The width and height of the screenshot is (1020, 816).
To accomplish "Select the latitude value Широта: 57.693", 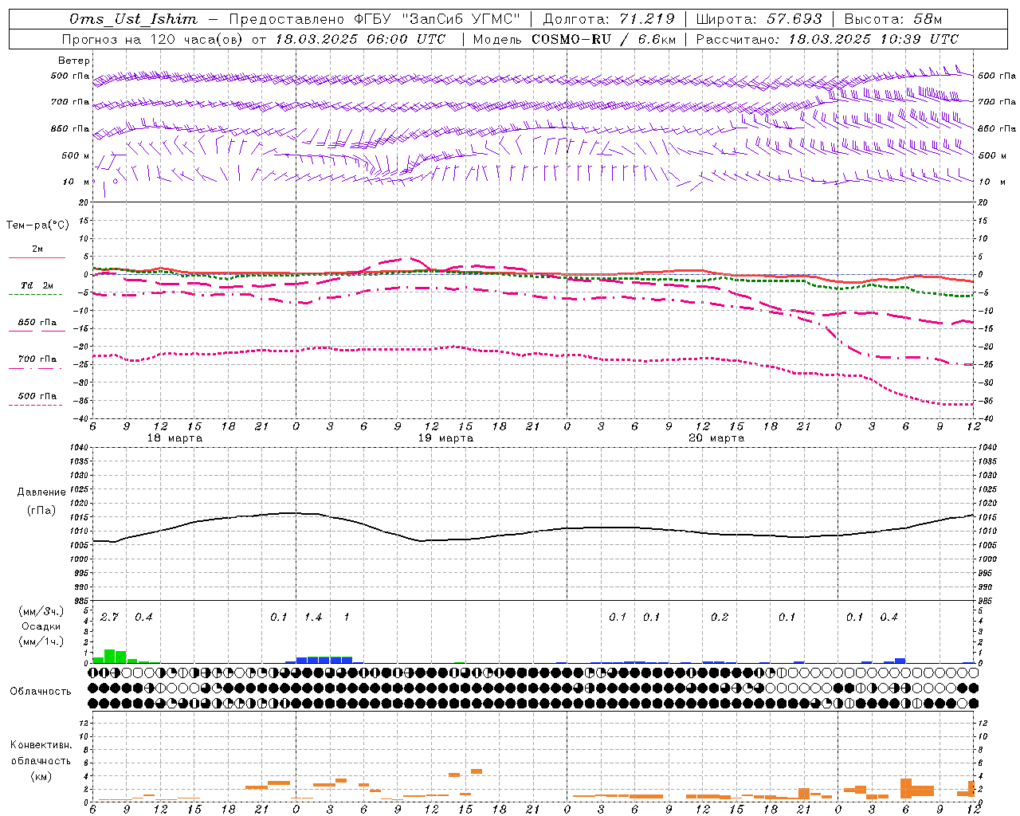I will point(759,19).
